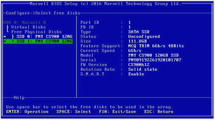Click the ENTER: Operation hint
The width and height of the screenshot is (215, 120).
pos(27,112)
